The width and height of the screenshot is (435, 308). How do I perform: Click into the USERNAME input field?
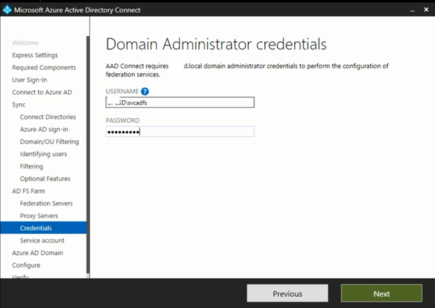coord(180,102)
